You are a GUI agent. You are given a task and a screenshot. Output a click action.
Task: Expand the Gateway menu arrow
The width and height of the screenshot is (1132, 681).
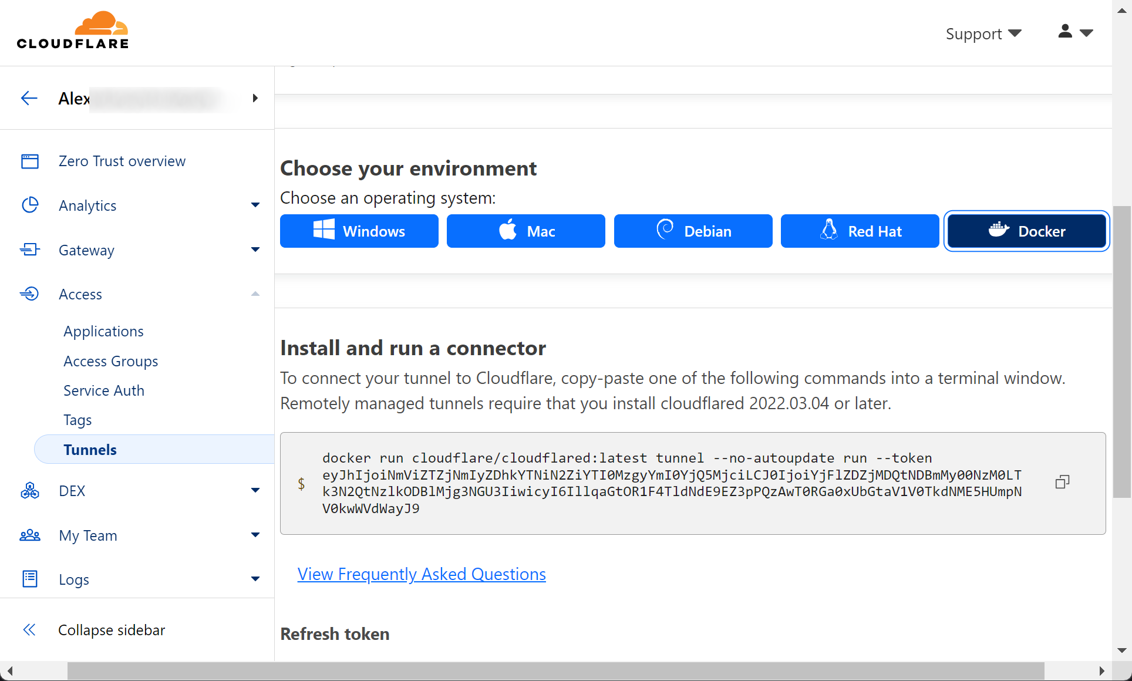point(255,250)
